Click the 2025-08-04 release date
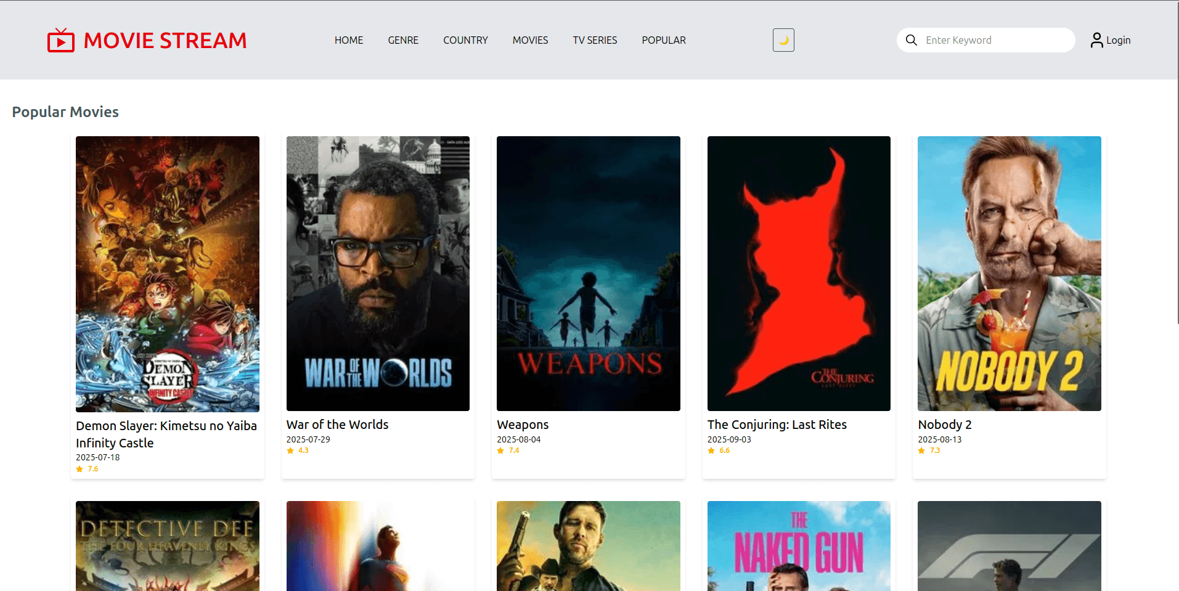Viewport: 1179px width, 591px height. [x=519, y=439]
